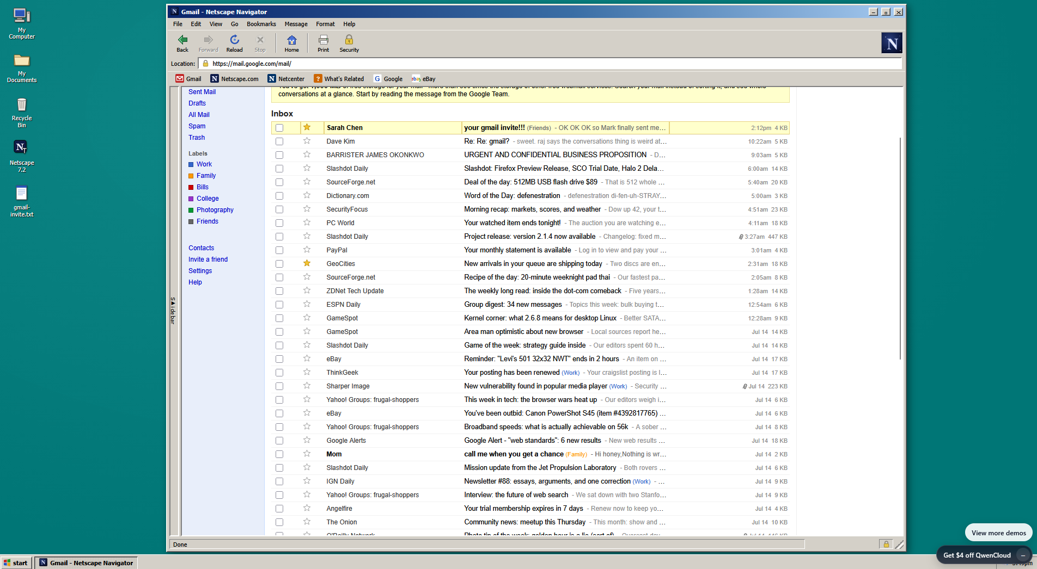Select the Recycle Bin desktop icon
Screen dimensions: 1037x569
pyautogui.click(x=22, y=112)
